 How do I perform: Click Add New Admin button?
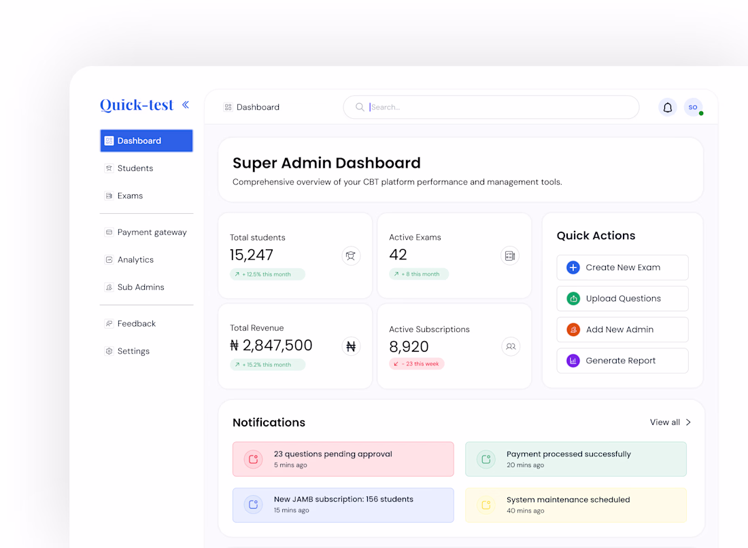click(622, 329)
